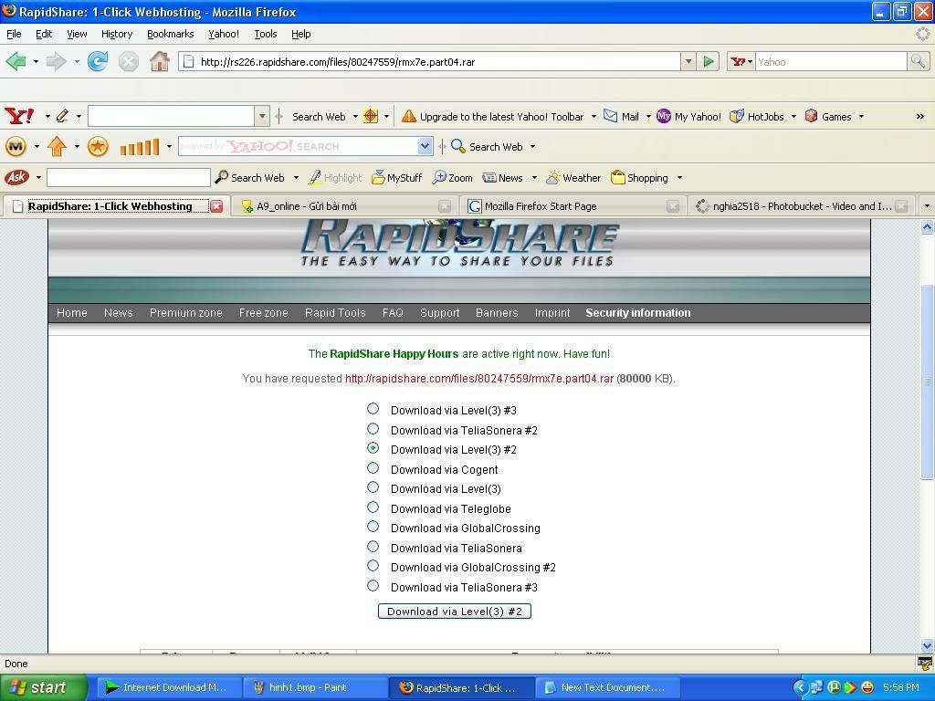Click the orange signal bars icon
Viewport: 935px width, 701px height.
pyautogui.click(x=140, y=147)
